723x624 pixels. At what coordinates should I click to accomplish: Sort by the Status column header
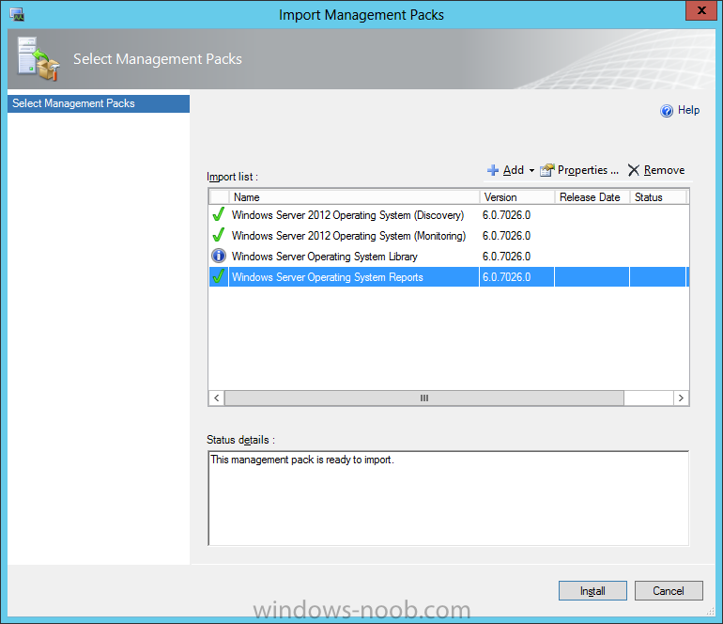tap(658, 197)
